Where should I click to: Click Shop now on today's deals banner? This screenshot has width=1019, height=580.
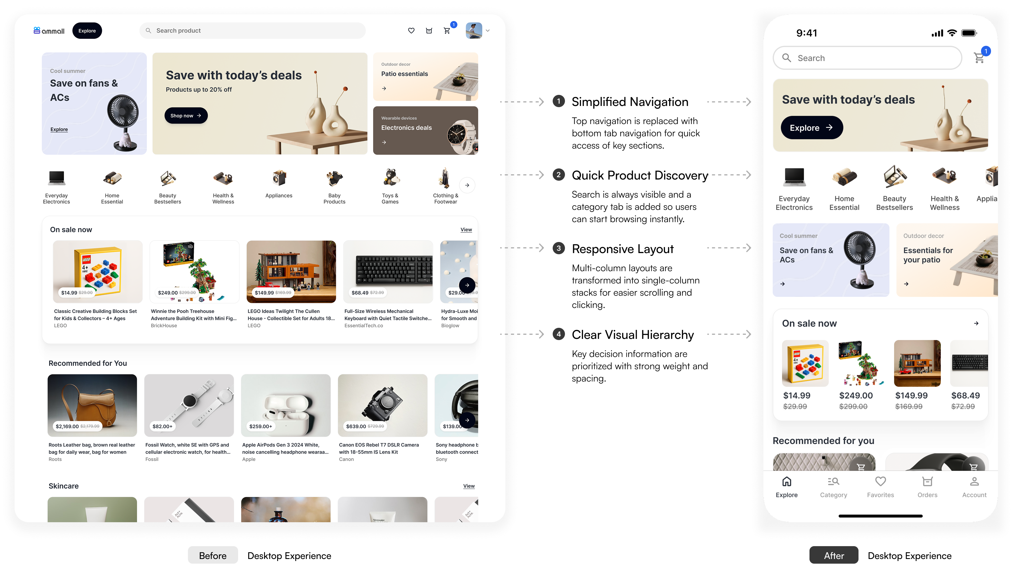[x=186, y=116]
